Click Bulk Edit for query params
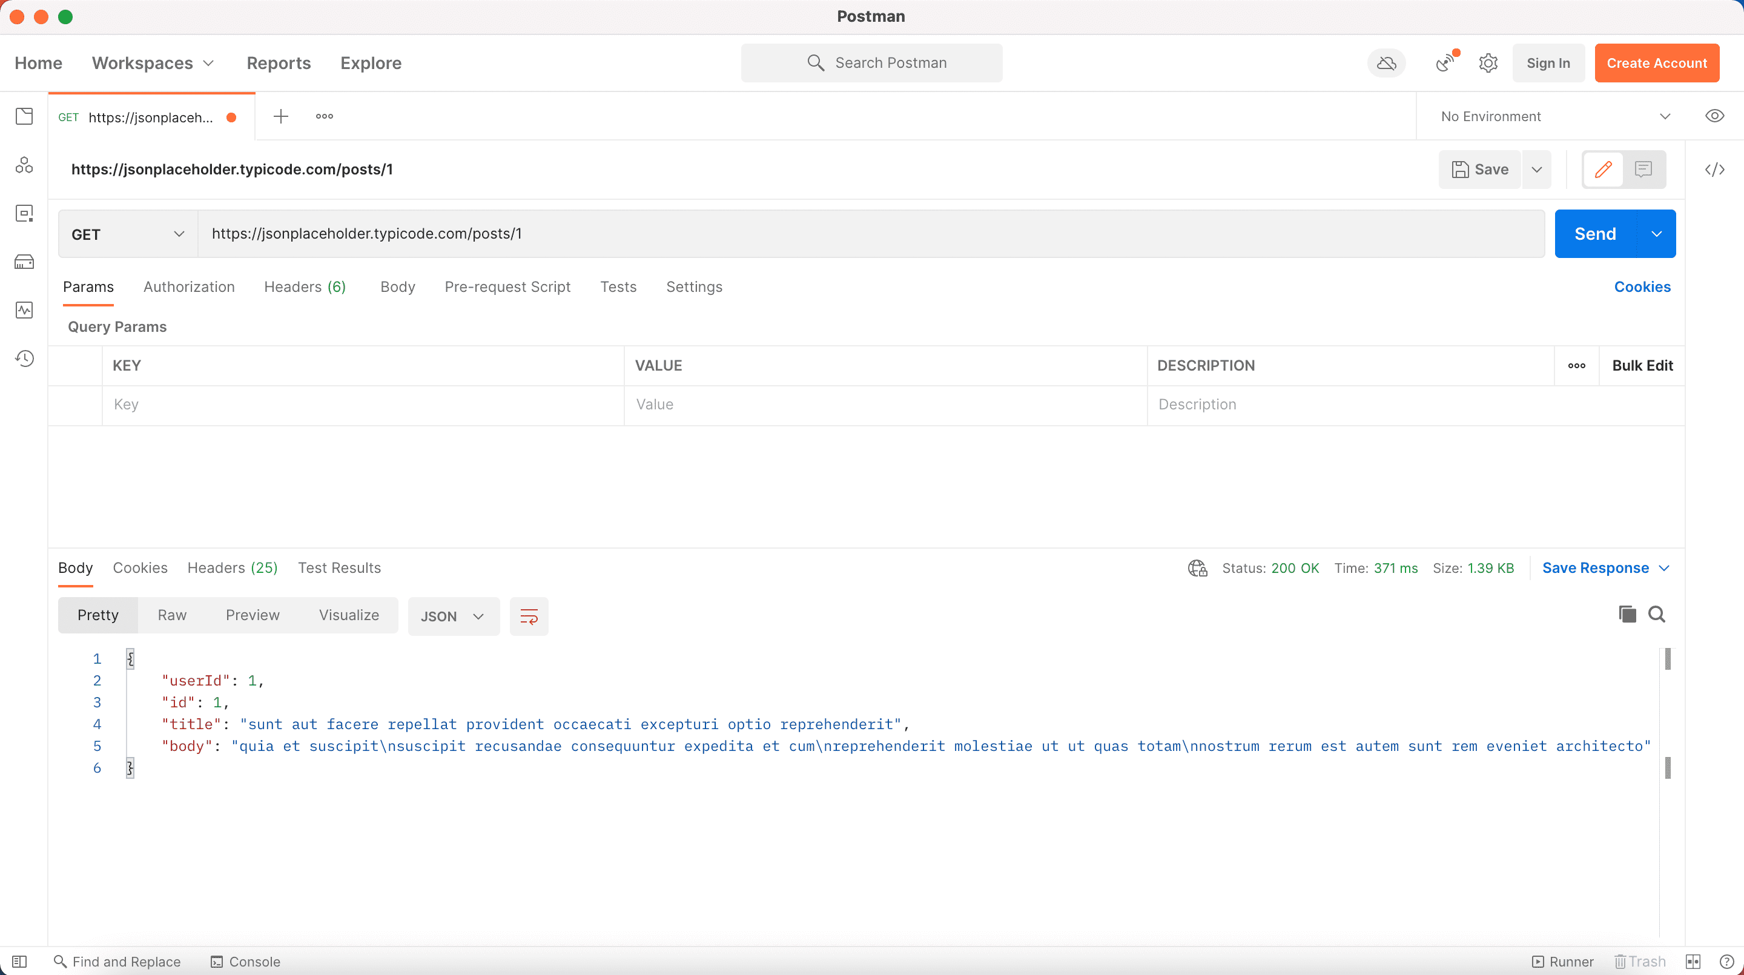Screen dimensions: 1744x975 [1642, 366]
